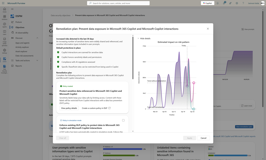The image size is (266, 160).
Task: Click View policy details button
Action: pos(69,108)
